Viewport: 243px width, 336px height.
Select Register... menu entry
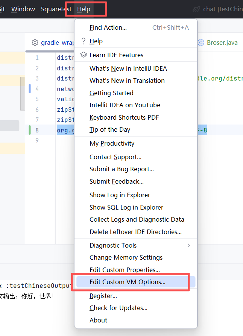click(x=136, y=296)
